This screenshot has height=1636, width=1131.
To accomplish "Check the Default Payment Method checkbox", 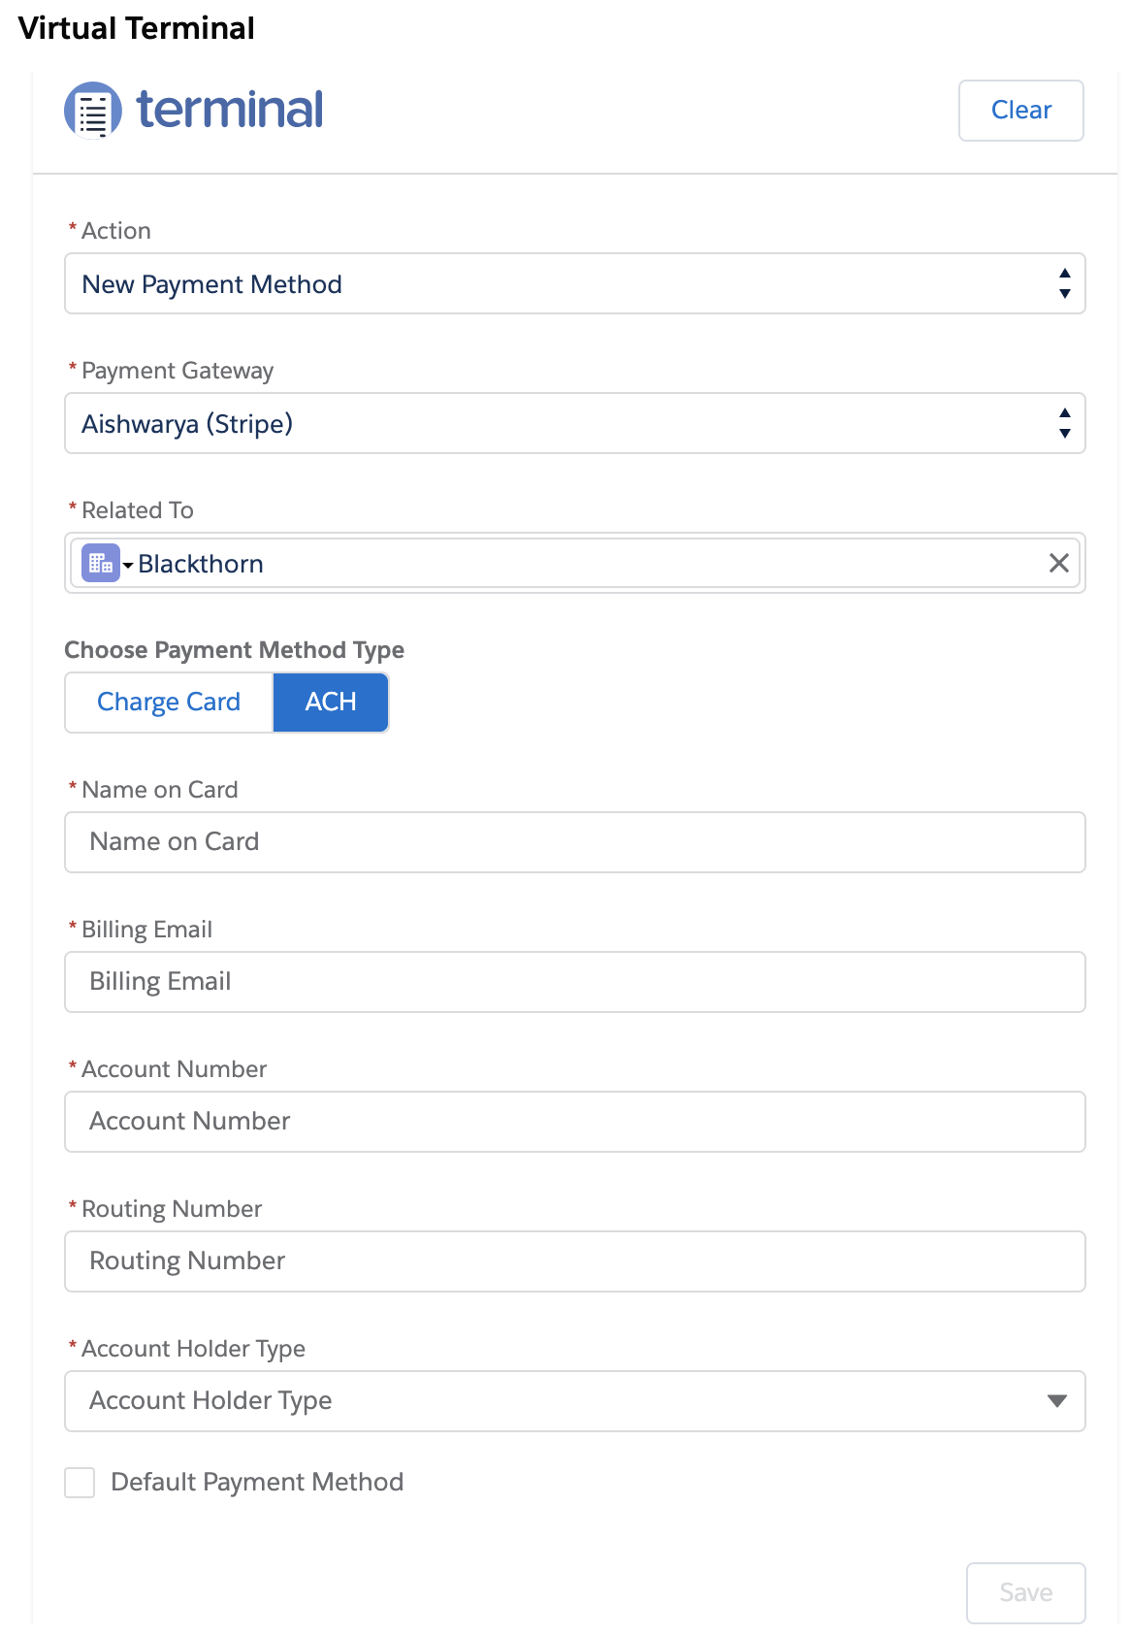I will [x=80, y=1483].
